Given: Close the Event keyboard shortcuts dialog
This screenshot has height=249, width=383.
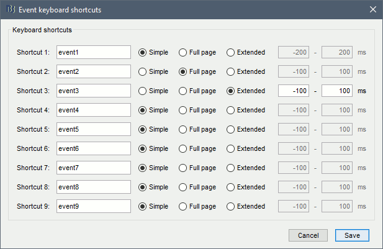Looking at the screenshot, I should click(x=372, y=10).
